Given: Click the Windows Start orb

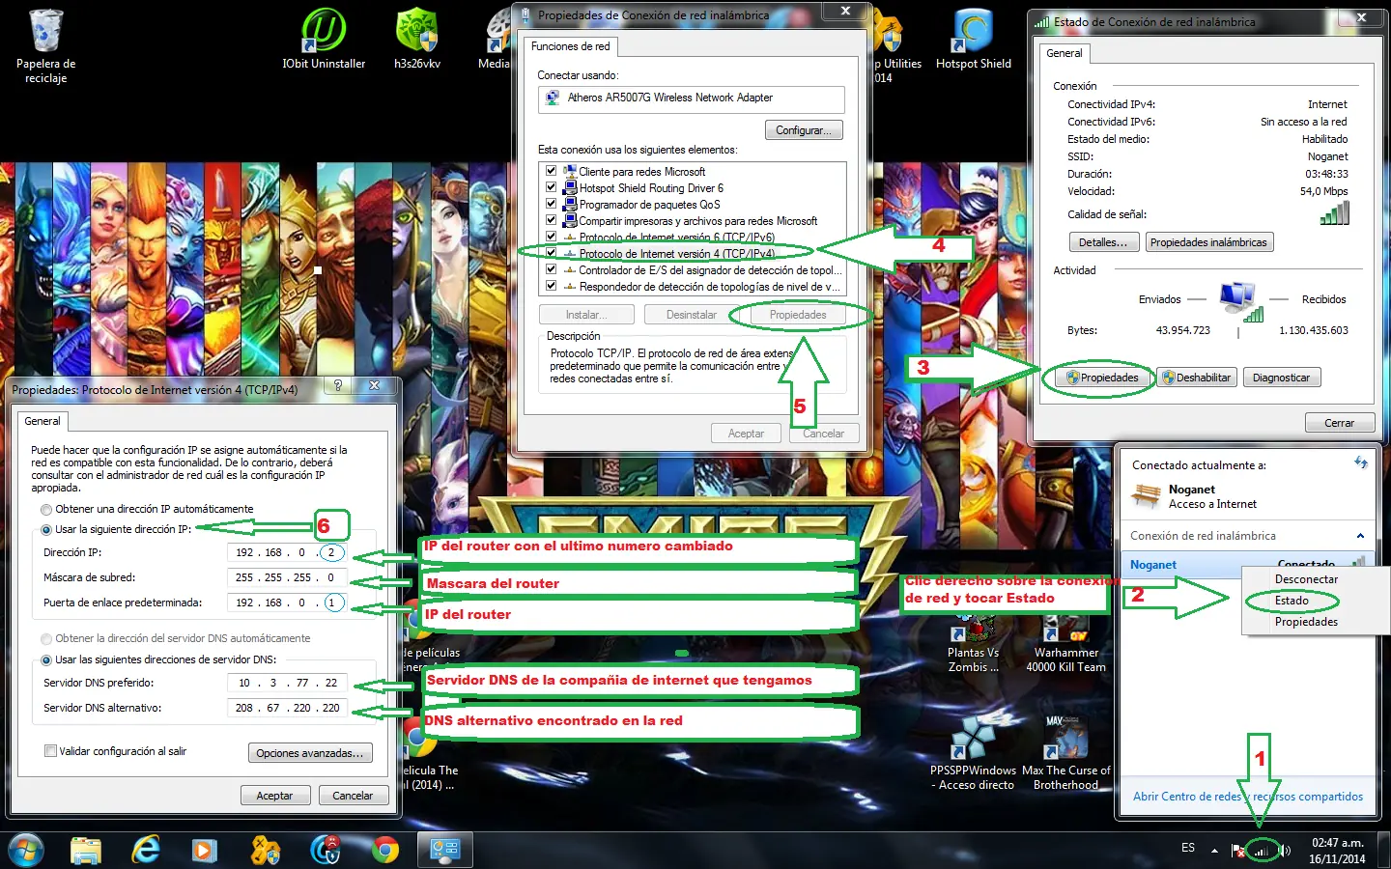Looking at the screenshot, I should click(26, 850).
